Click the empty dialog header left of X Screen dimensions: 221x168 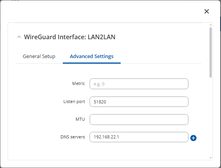[102, 11]
